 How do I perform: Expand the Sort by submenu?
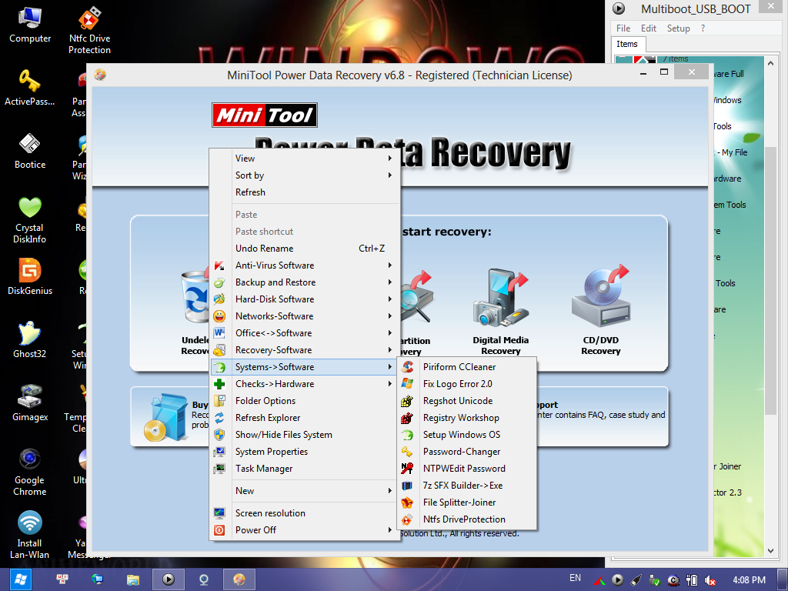pyautogui.click(x=305, y=175)
